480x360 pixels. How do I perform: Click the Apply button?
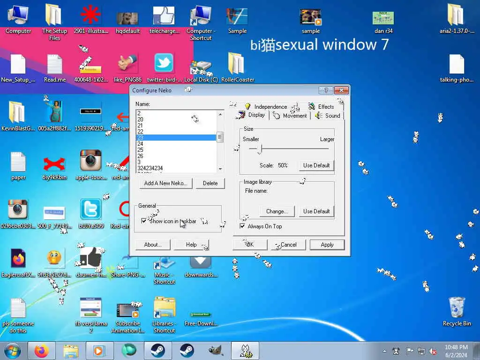click(x=327, y=245)
